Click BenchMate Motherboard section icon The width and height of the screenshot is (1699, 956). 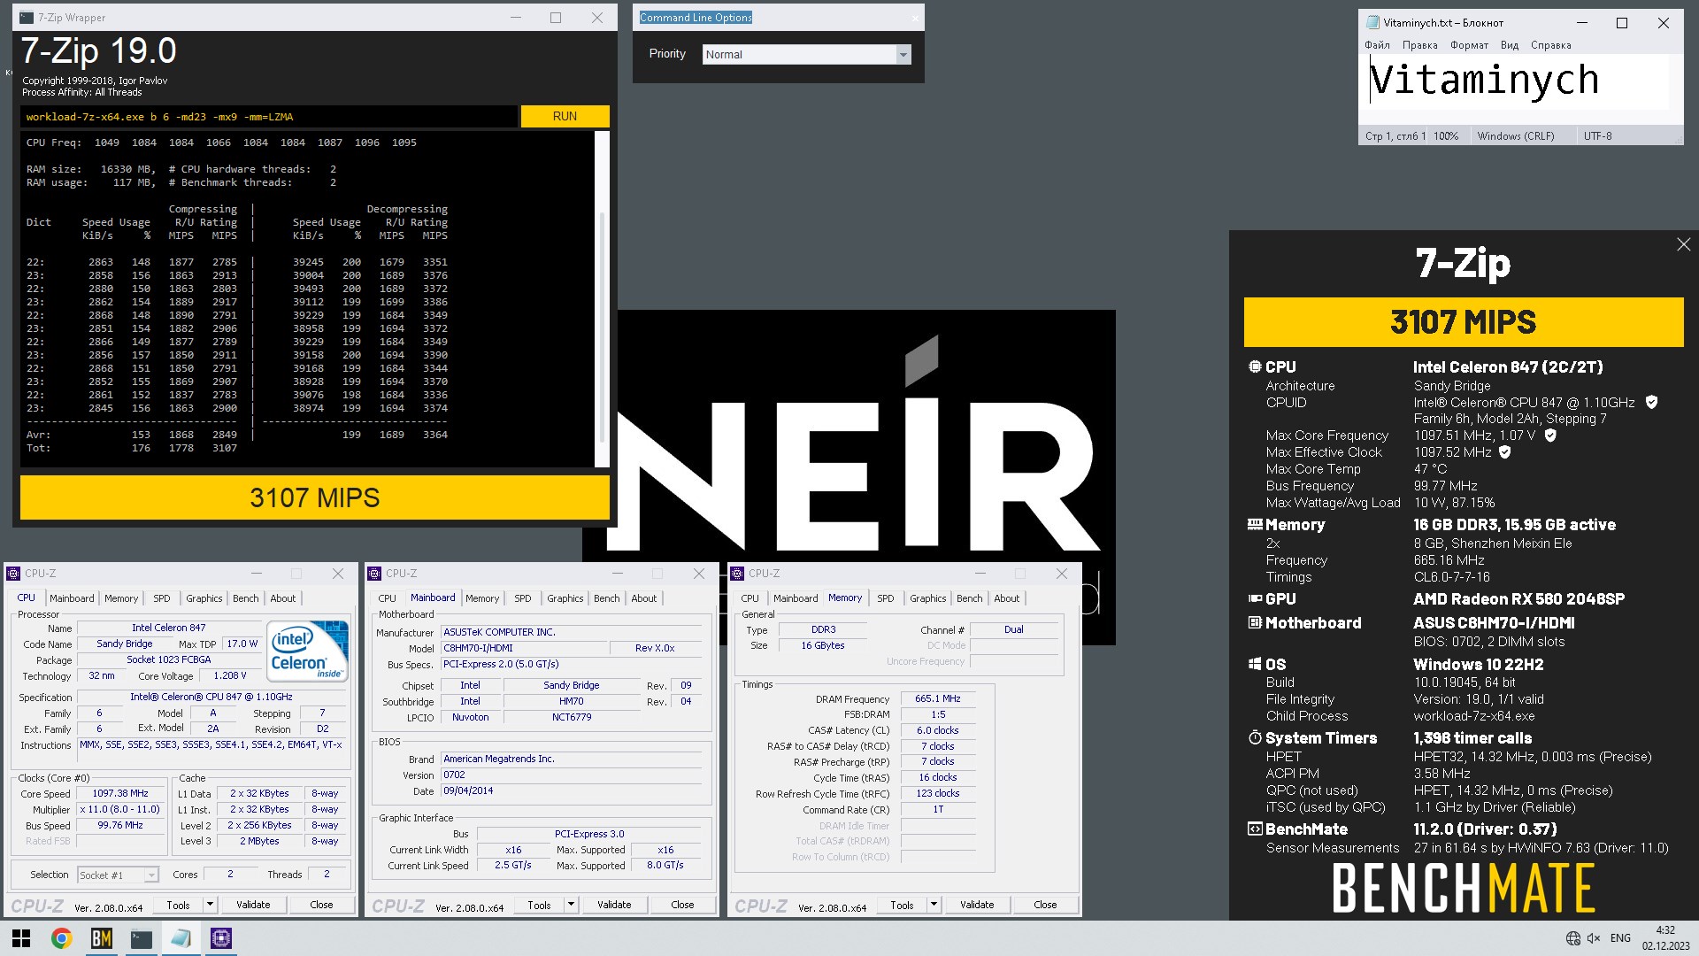point(1255,622)
